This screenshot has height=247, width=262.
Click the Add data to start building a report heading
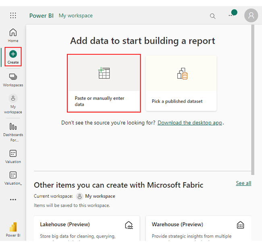click(x=143, y=41)
